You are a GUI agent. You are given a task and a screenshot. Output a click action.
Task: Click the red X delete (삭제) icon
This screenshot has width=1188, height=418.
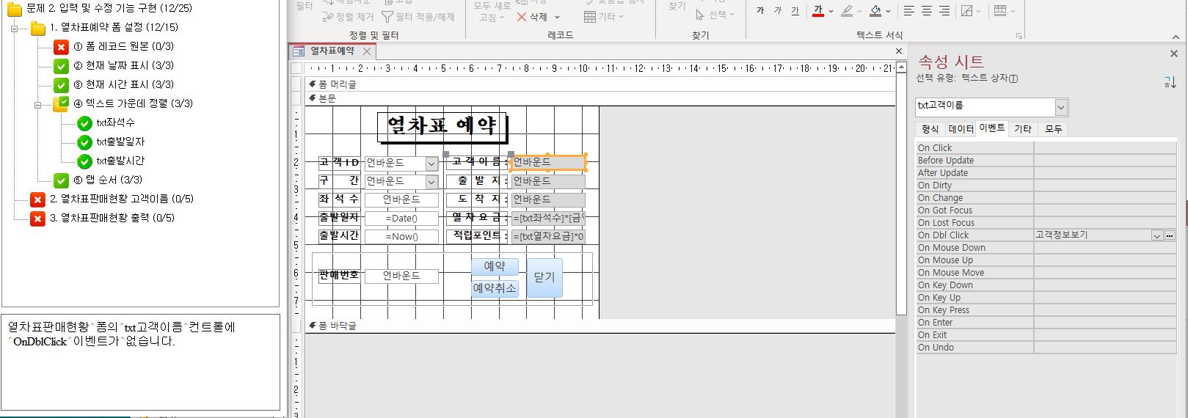pyautogui.click(x=522, y=17)
